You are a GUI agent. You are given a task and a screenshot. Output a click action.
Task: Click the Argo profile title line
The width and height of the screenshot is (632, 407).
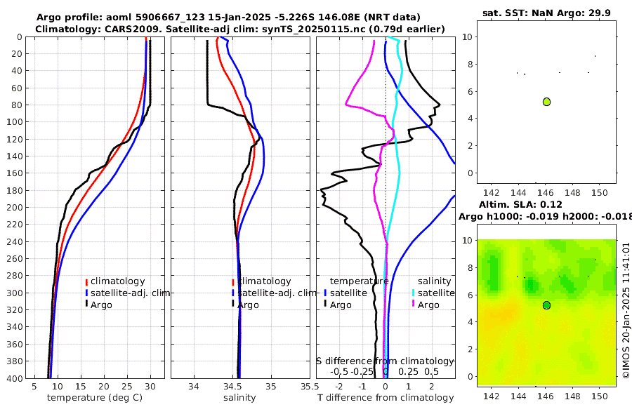228,18
